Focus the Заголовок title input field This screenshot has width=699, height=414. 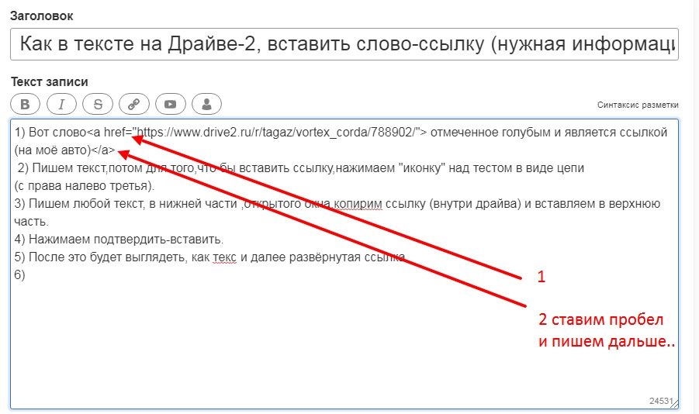coord(344,44)
